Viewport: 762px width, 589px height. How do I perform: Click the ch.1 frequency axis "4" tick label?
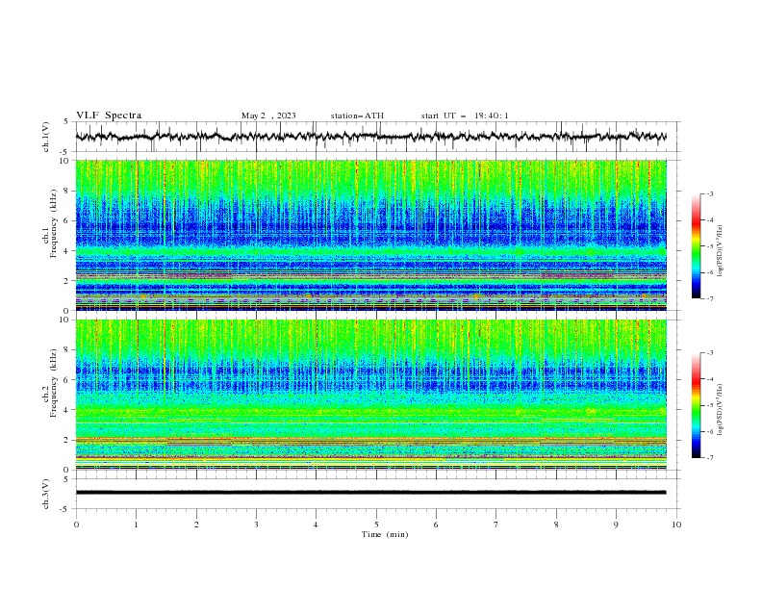(68, 251)
